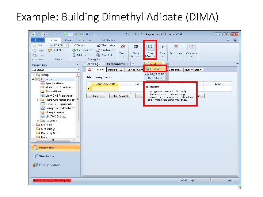Image resolution: width=263 pixels, height=197 pixels.
Task: Open the File menu tab
Action: pyautogui.click(x=38, y=40)
